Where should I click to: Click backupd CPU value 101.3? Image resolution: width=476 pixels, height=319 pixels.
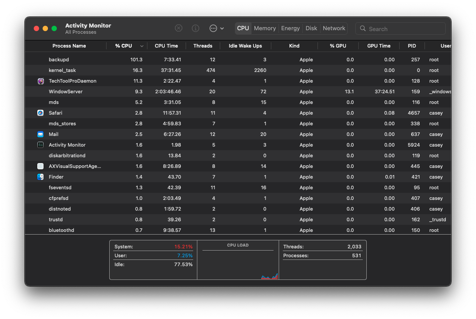[x=136, y=60]
